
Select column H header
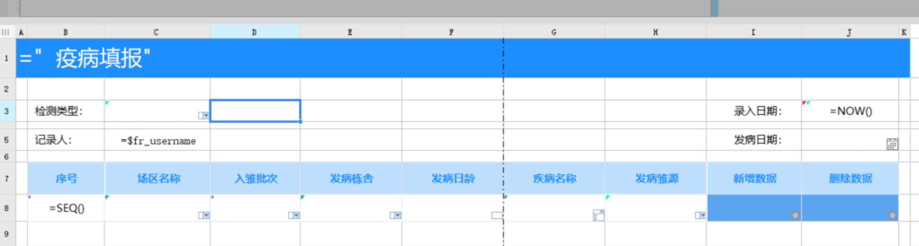click(x=656, y=32)
